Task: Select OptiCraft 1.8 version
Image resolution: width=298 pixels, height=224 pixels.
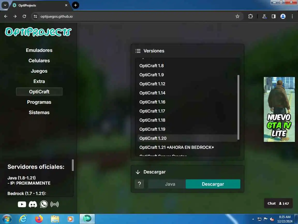Action: tap(187, 66)
